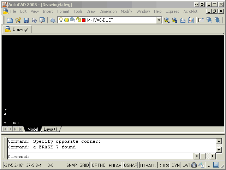Viewport: 226px width, 170px height.
Task: Toggle DYN dynamic input in status bar
Action: (x=176, y=165)
